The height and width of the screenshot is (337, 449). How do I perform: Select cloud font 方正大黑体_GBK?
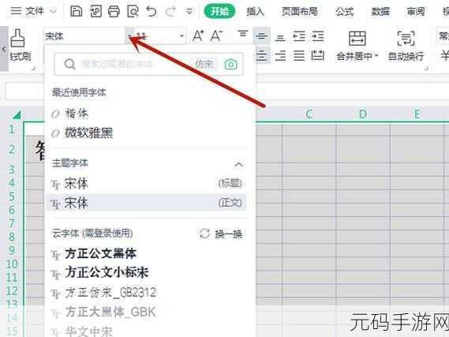pos(110,312)
